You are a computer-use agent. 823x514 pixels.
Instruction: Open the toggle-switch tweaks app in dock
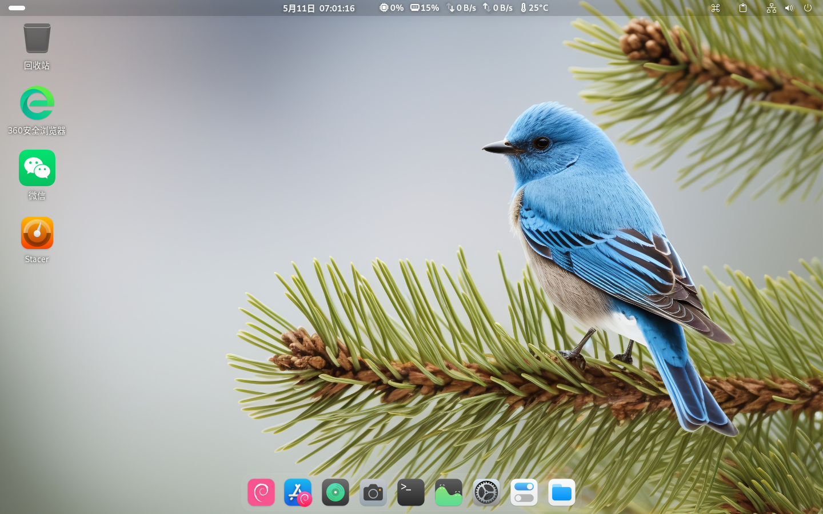point(524,492)
